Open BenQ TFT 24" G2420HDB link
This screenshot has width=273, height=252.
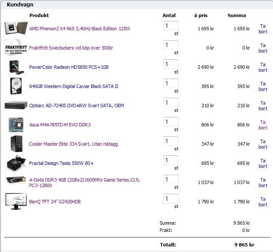tap(55, 202)
